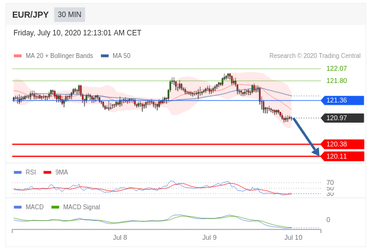Click the MA 50 legend label
Image resolution: width=368 pixels, height=252 pixels.
click(x=121, y=56)
